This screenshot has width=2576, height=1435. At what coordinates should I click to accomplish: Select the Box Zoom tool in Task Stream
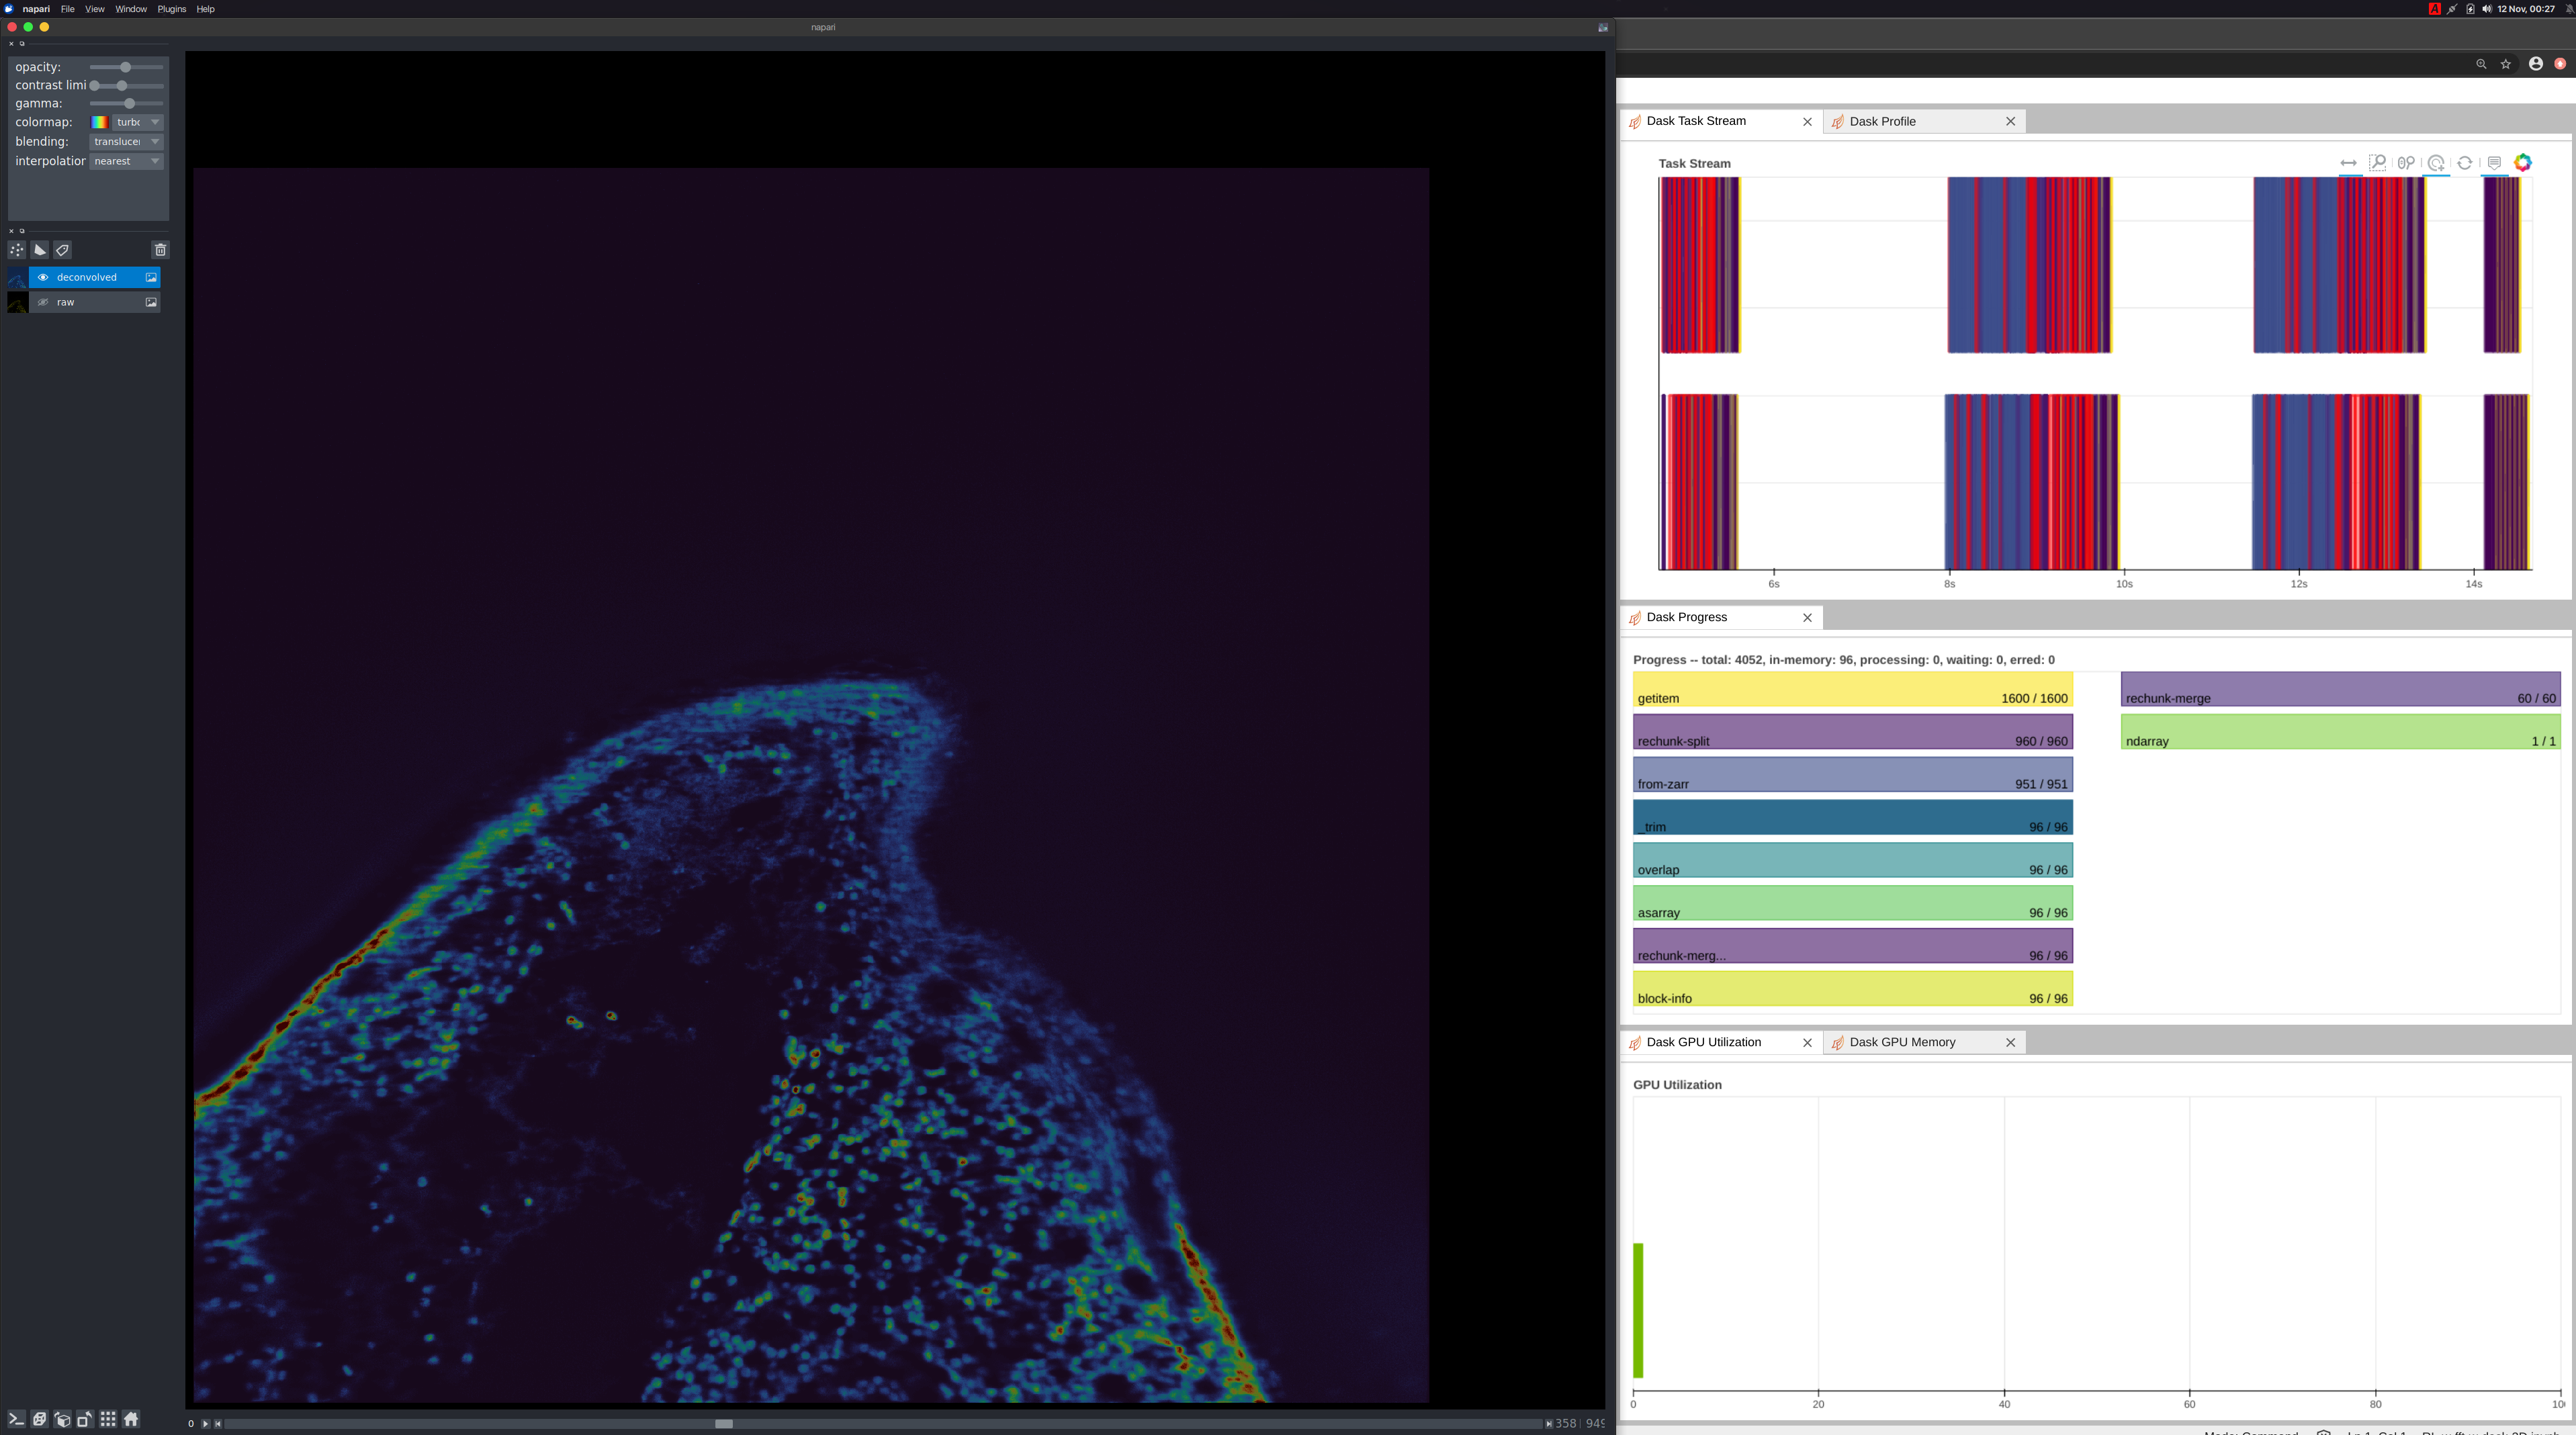tap(2378, 163)
